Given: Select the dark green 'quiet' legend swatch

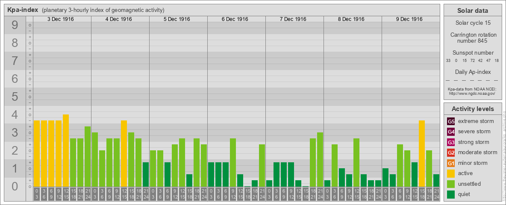Looking at the screenshot, I should point(451,194).
